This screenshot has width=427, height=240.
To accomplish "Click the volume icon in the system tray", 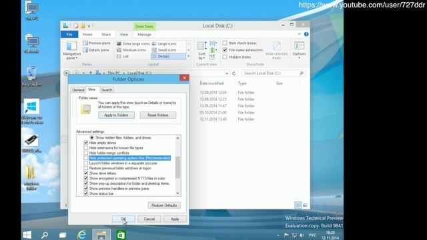I will tap(302, 235).
